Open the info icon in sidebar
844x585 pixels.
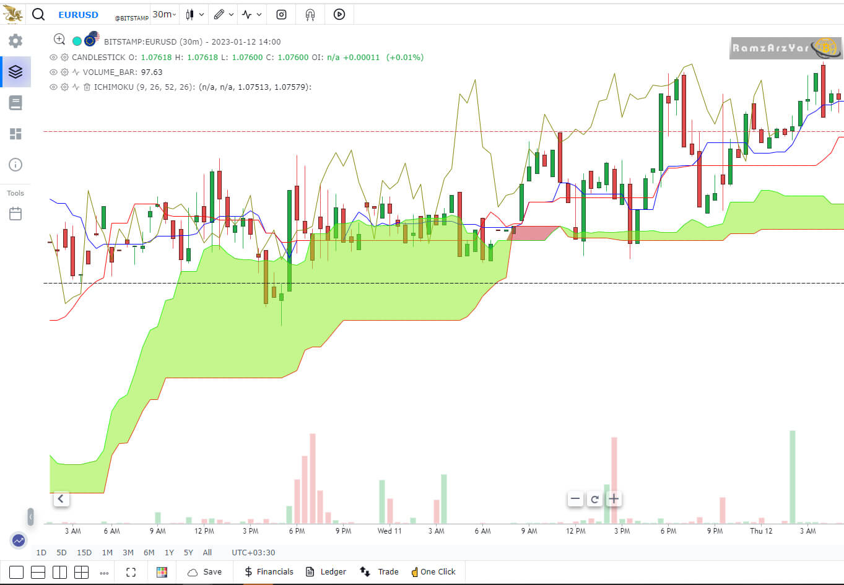tap(15, 165)
